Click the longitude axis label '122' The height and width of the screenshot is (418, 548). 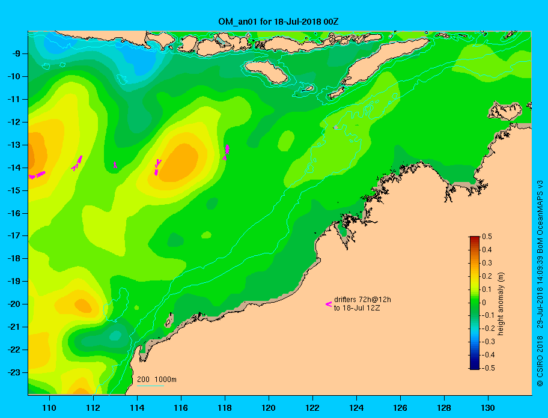click(312, 408)
